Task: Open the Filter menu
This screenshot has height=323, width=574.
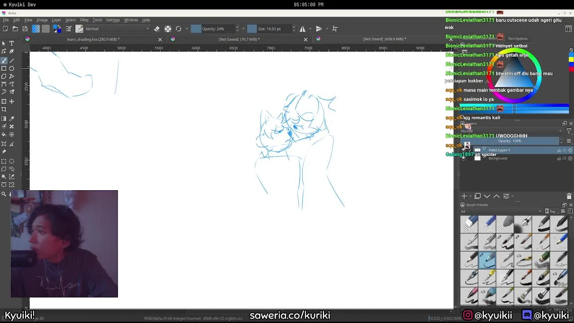Action: (84, 20)
